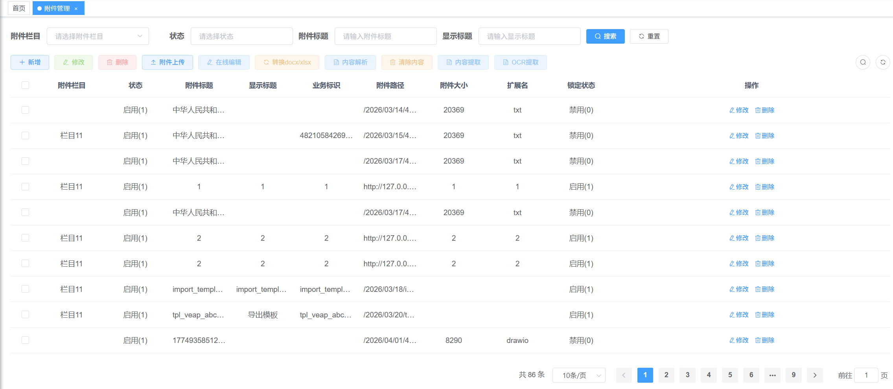
Task: Select the 17749358512 row checkbox
Action: (x=26, y=340)
